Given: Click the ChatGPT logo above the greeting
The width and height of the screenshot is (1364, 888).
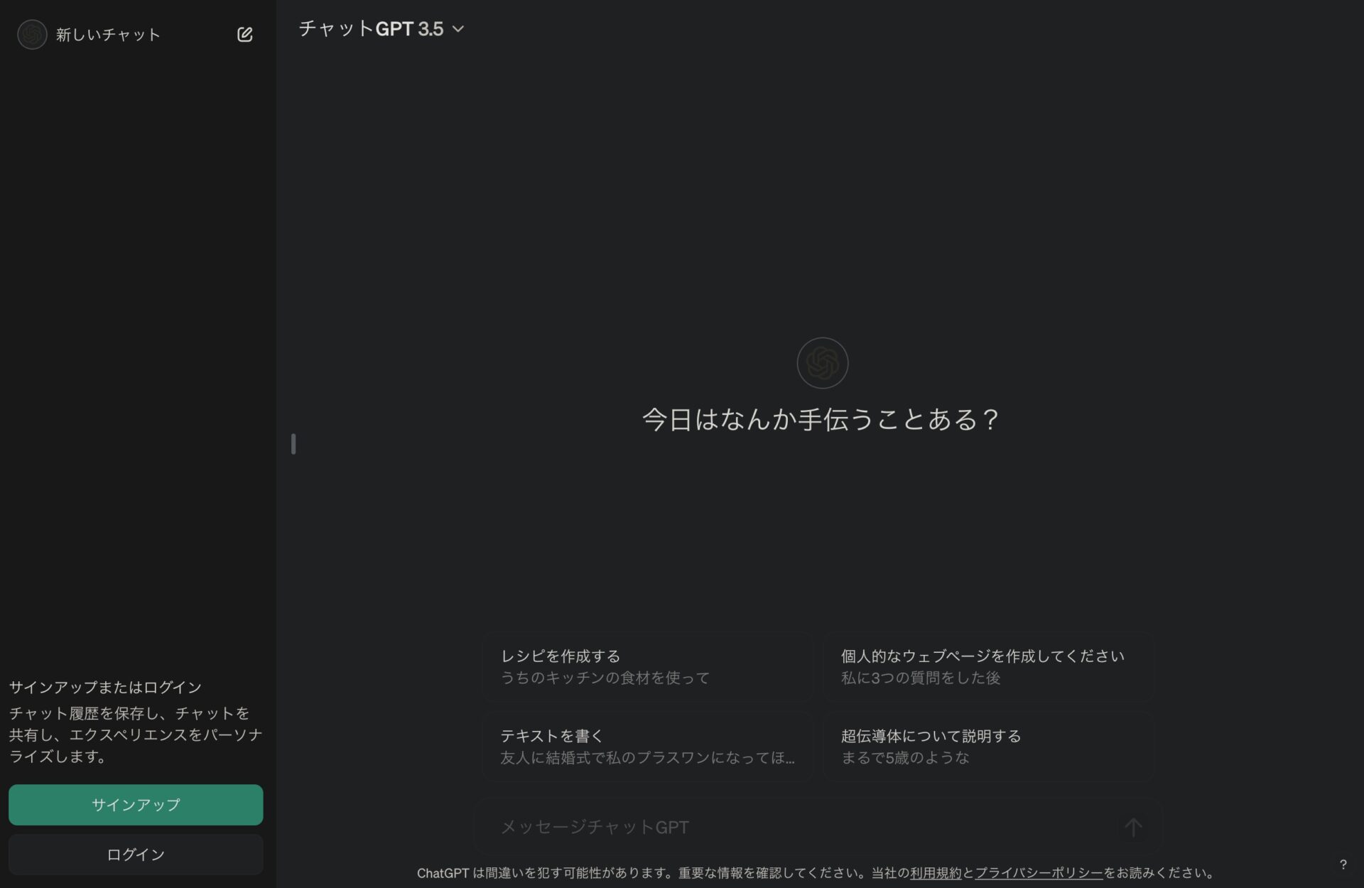Looking at the screenshot, I should (822, 363).
